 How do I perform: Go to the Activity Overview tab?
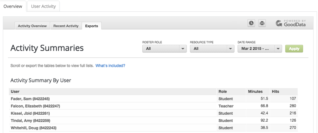(x=32, y=26)
